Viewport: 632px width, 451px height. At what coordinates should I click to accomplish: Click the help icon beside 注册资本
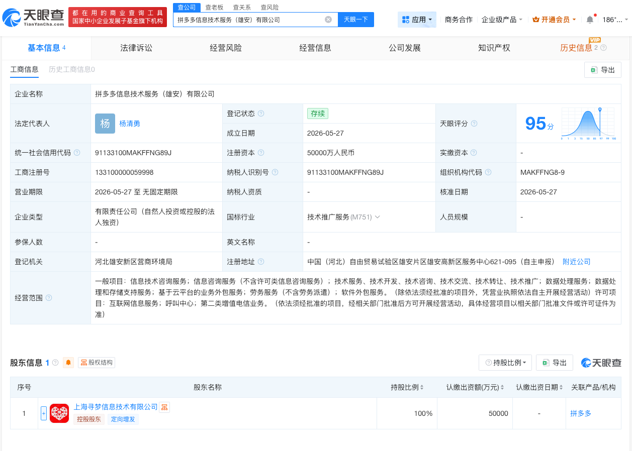pyautogui.click(x=261, y=153)
